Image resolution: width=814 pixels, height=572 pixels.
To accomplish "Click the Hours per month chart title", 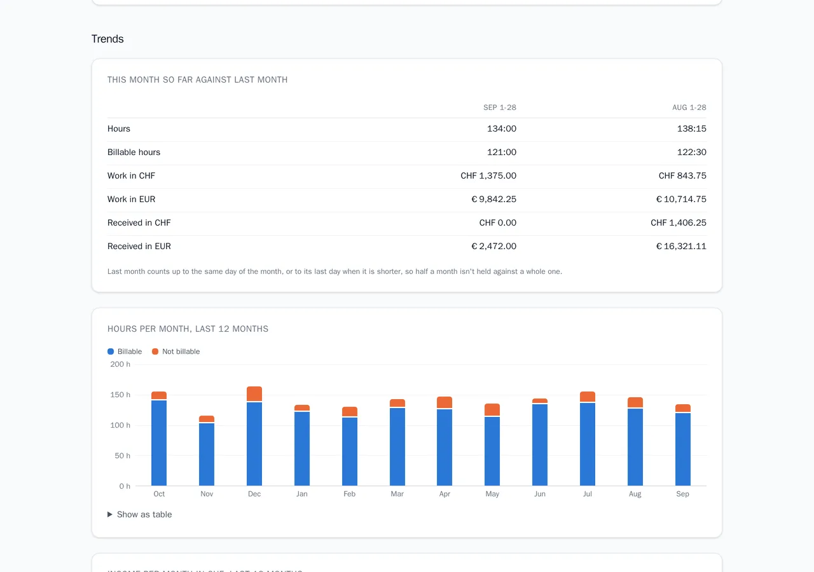I will pos(188,329).
